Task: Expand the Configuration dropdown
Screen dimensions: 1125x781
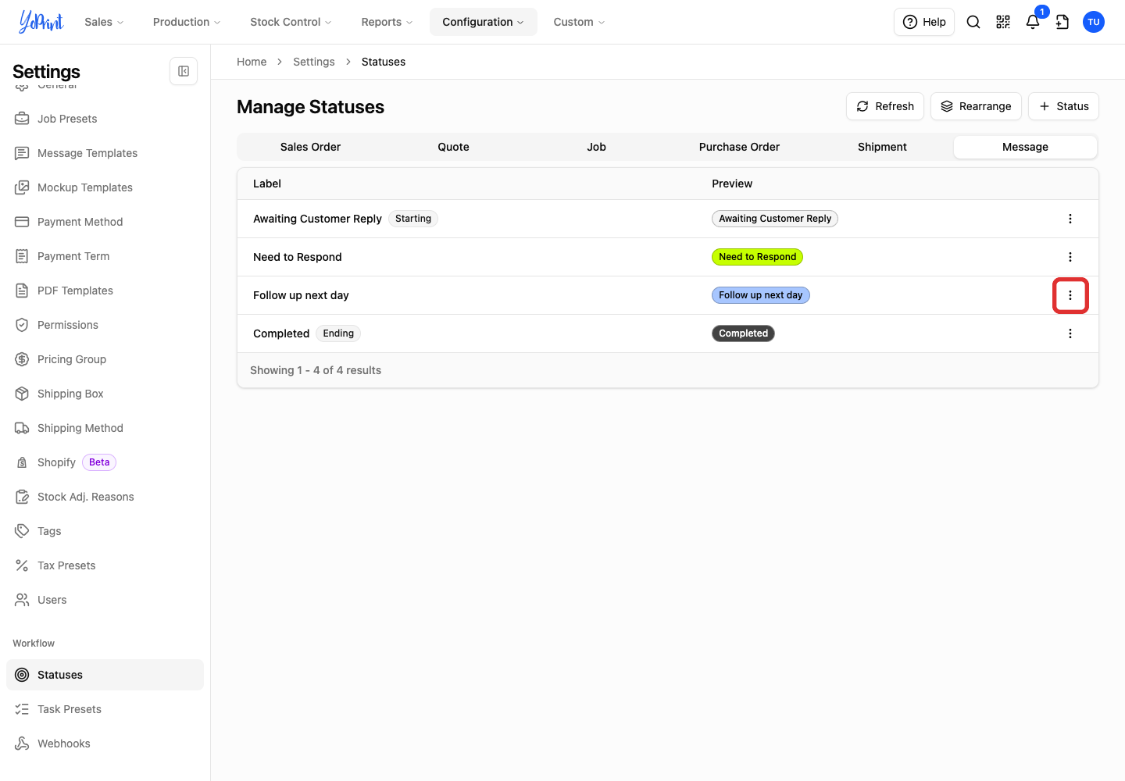Action: (484, 22)
